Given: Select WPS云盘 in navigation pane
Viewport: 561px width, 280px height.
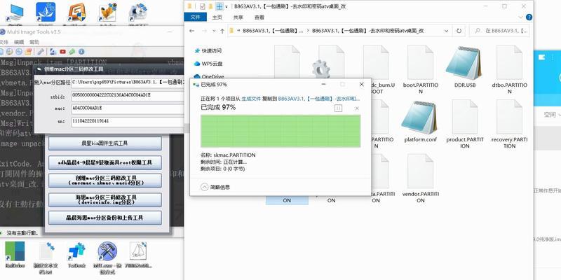Looking at the screenshot, I should click(208, 64).
